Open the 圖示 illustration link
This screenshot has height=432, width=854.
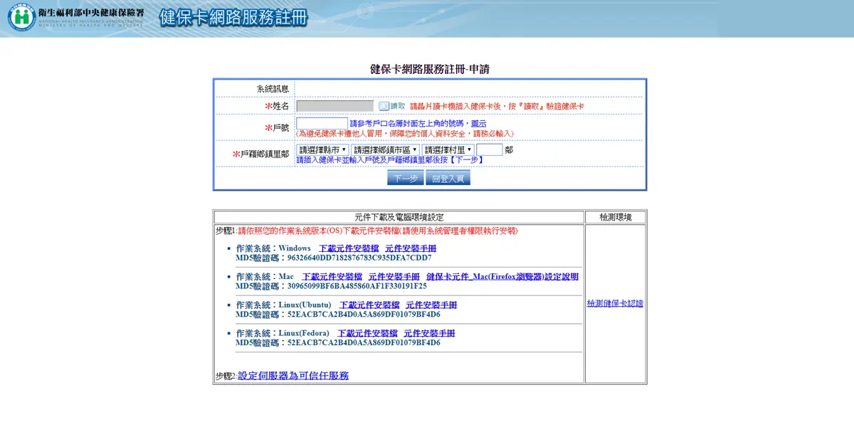(x=479, y=123)
